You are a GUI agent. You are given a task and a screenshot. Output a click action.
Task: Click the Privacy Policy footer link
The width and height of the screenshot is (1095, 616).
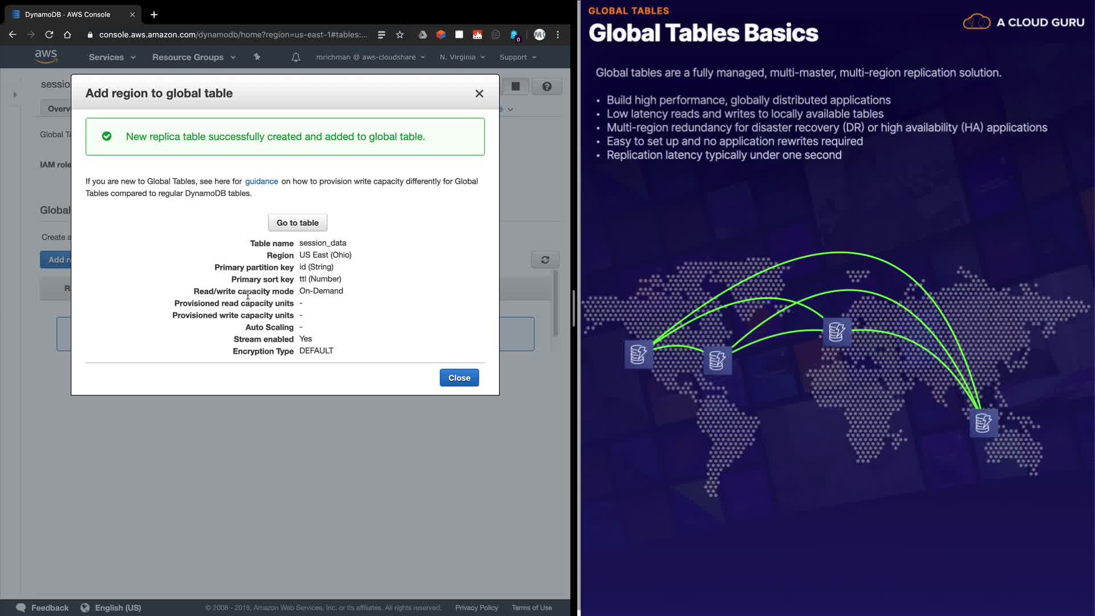[476, 608]
